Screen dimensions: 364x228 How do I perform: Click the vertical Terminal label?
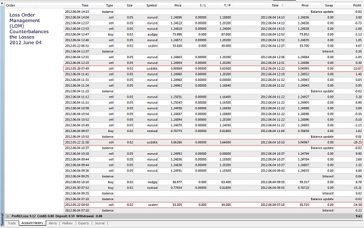[x=2, y=220]
